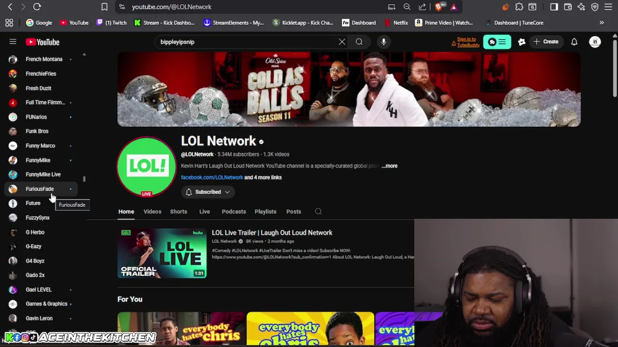Open G Herbo subscription
This screenshot has height=347, width=618.
pos(35,232)
